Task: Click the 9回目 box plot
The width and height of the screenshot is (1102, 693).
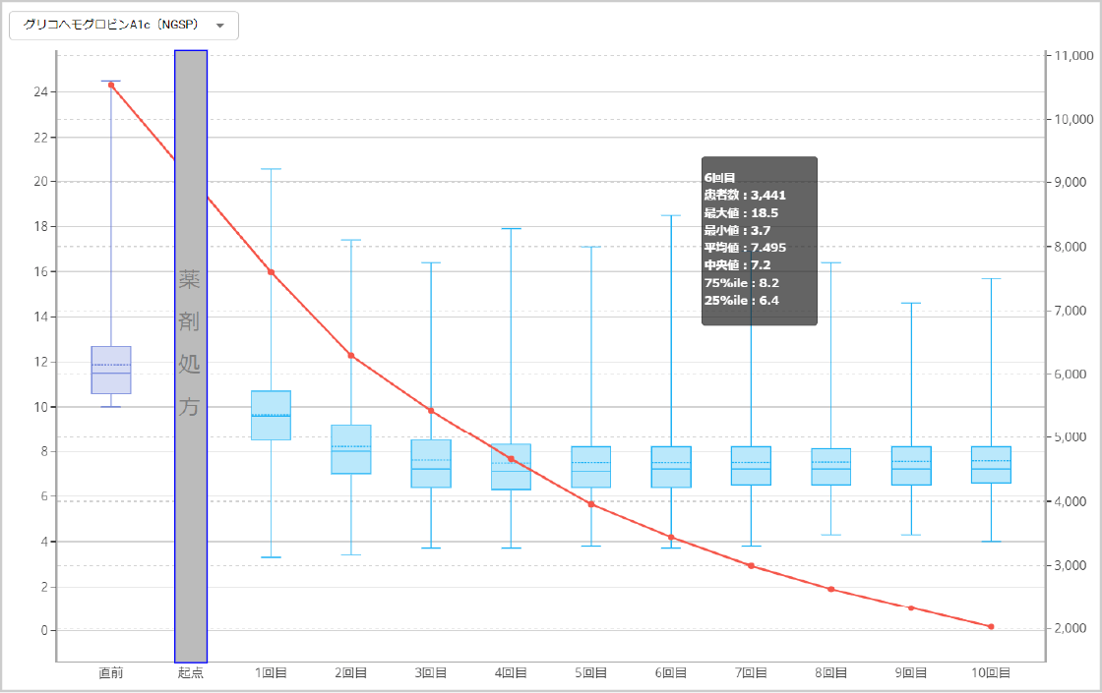Action: [911, 466]
